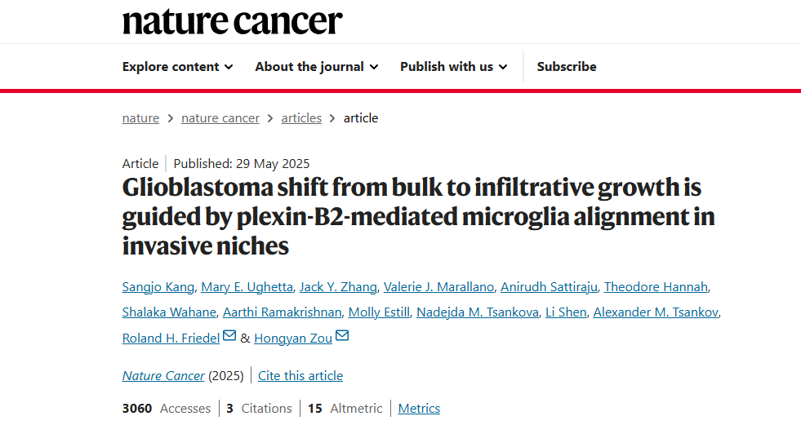This screenshot has height=425, width=801.
Task: Click the Nature Cancer journal citation link
Action: [x=163, y=376]
